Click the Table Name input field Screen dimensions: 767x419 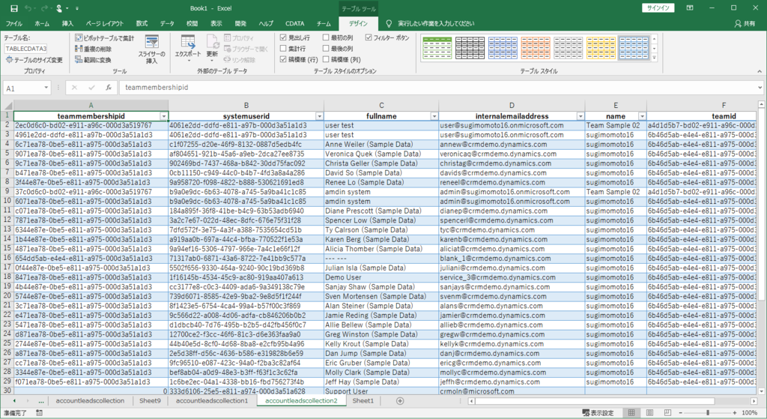[x=26, y=49]
